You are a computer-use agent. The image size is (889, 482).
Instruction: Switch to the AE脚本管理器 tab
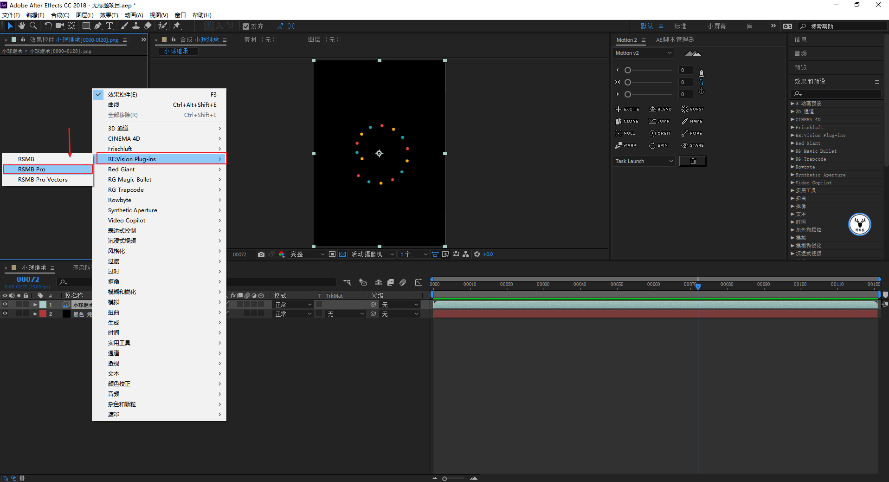coord(675,40)
